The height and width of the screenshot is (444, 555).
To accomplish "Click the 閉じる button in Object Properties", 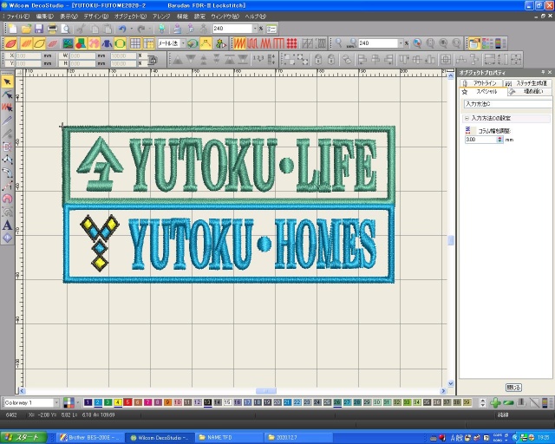I will tap(513, 388).
